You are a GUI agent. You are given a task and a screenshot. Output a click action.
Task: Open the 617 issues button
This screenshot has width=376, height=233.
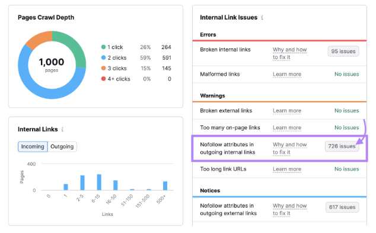[x=342, y=207]
